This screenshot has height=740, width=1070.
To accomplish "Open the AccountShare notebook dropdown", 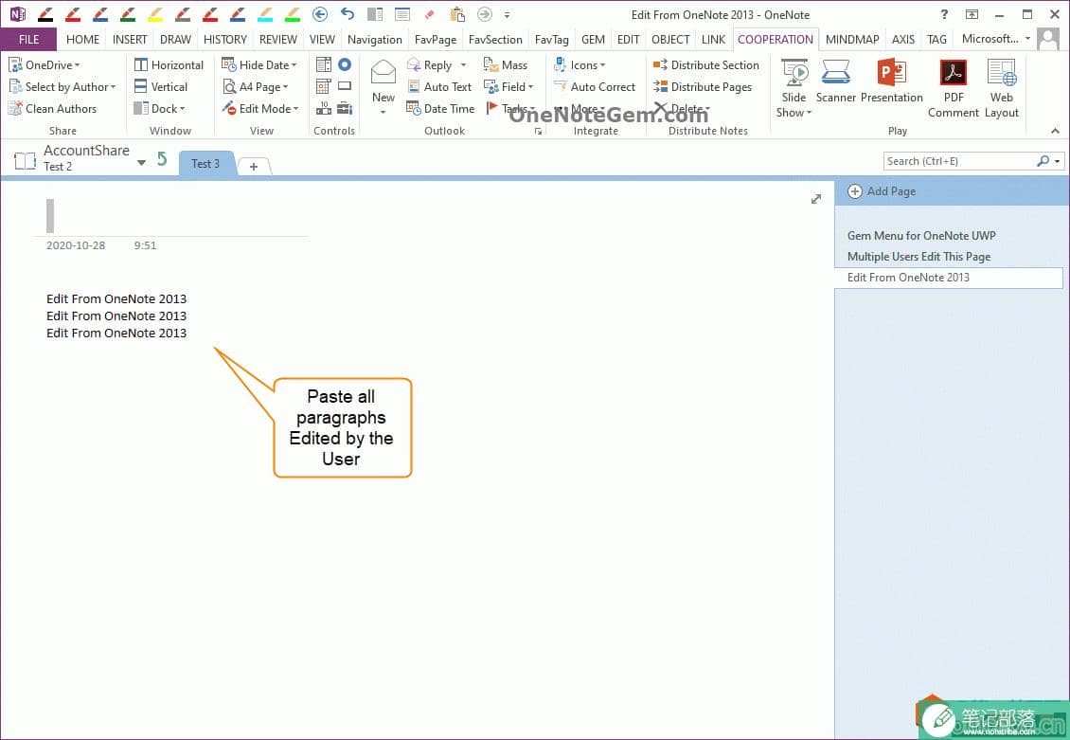I will (141, 162).
